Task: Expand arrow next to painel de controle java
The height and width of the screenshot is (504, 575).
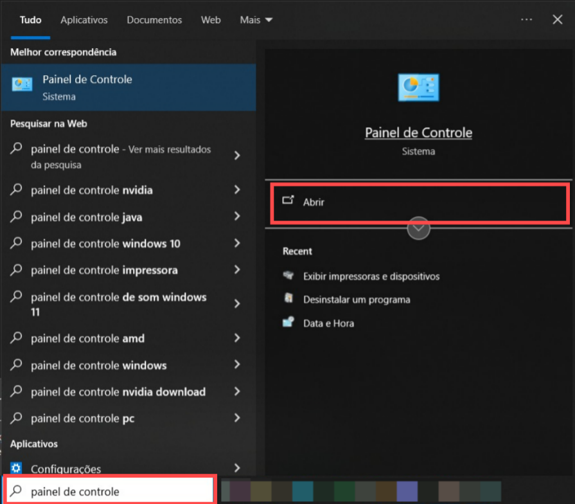Action: pos(237,217)
